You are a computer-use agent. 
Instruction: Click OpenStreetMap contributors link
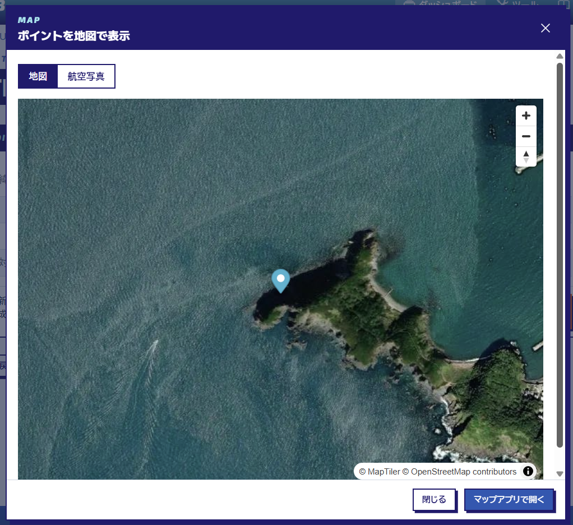point(459,472)
